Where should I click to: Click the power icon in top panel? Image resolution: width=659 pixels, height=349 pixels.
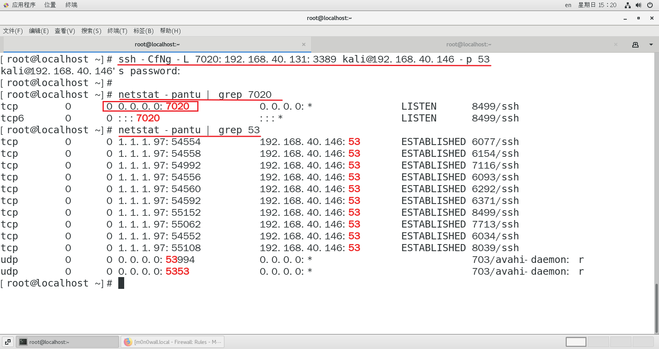[x=650, y=5]
